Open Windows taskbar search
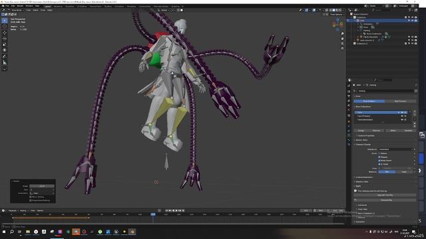Viewport: 426px width, 239px height. point(12,232)
